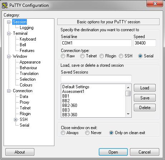This screenshot has height=160, width=165.
Task: Click the sessions list scroll down arrow
Action: click(128, 114)
